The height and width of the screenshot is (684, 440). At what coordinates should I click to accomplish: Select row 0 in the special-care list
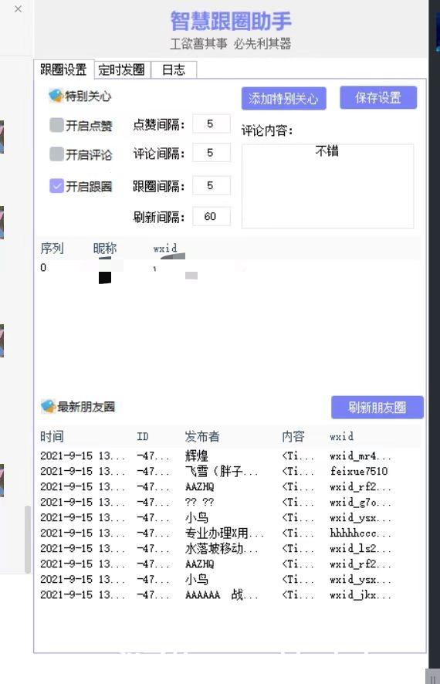[227, 268]
